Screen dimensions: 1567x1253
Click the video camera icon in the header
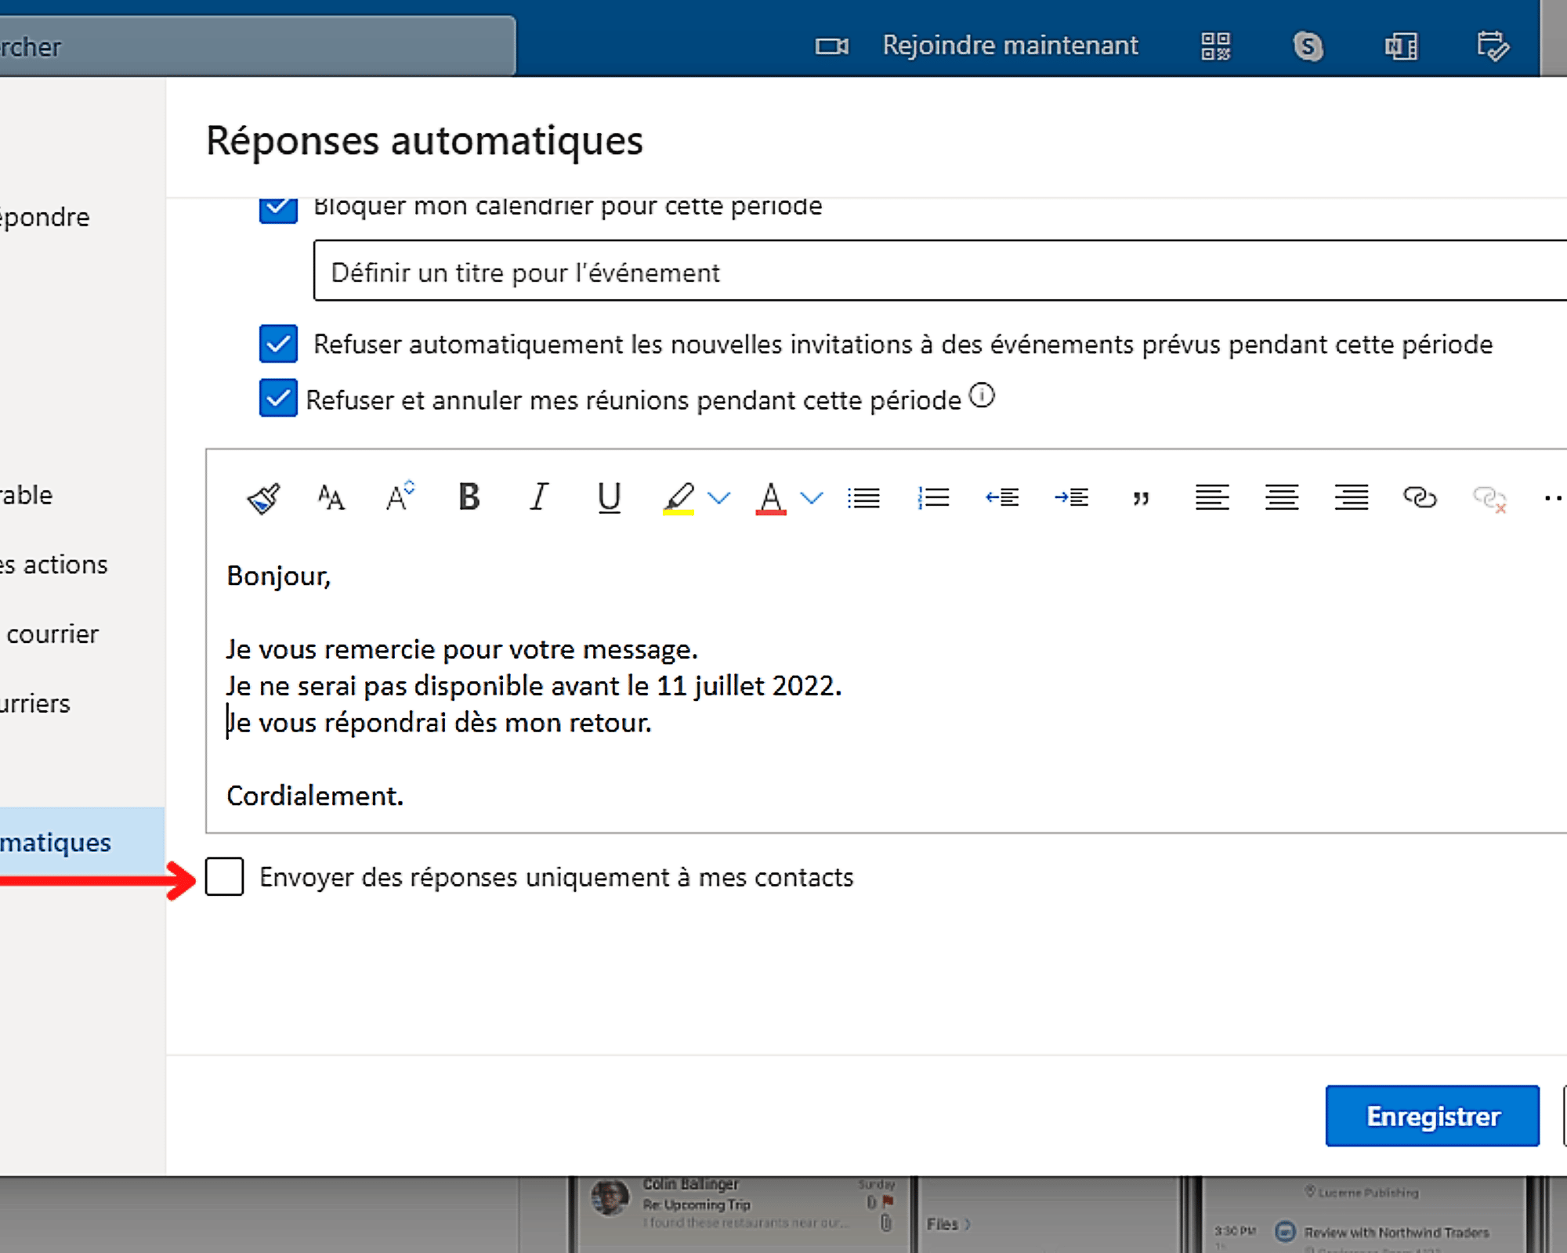[831, 46]
